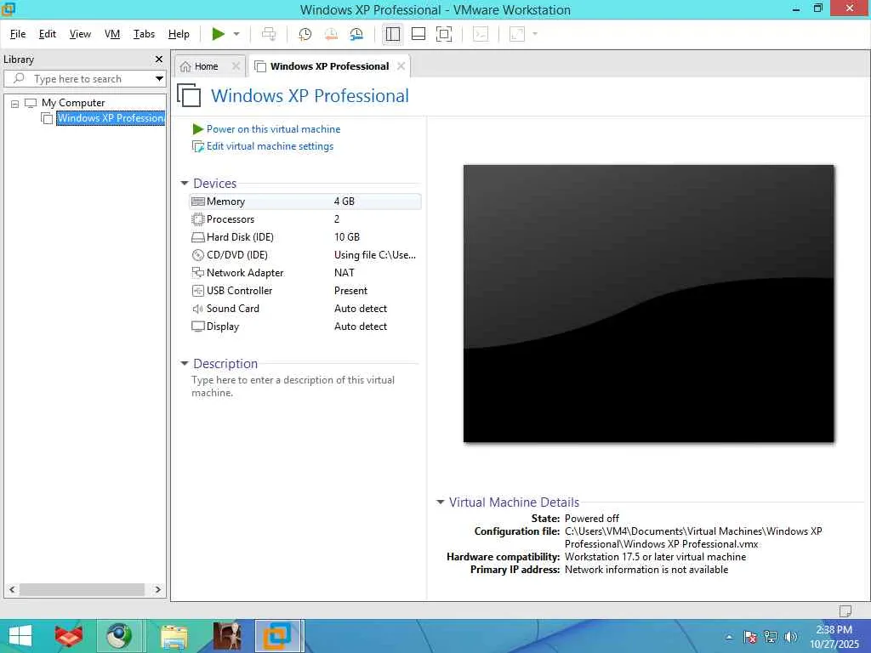
Task: Enter full screen mode icon
Action: coord(444,34)
